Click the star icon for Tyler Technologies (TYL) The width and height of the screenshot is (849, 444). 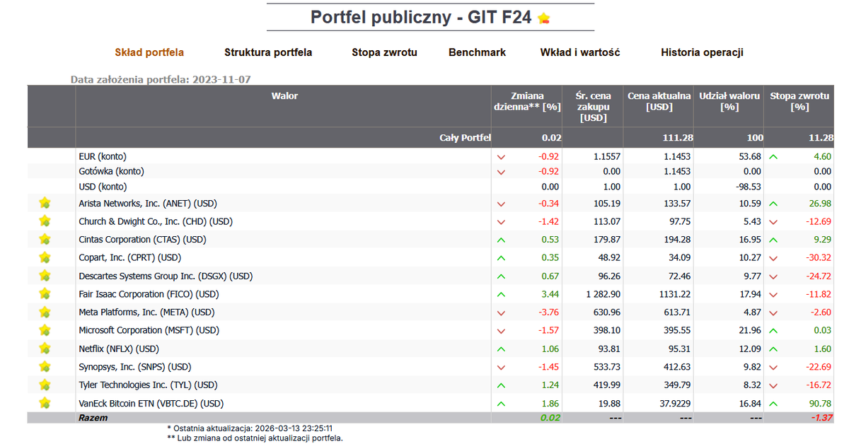click(x=45, y=385)
